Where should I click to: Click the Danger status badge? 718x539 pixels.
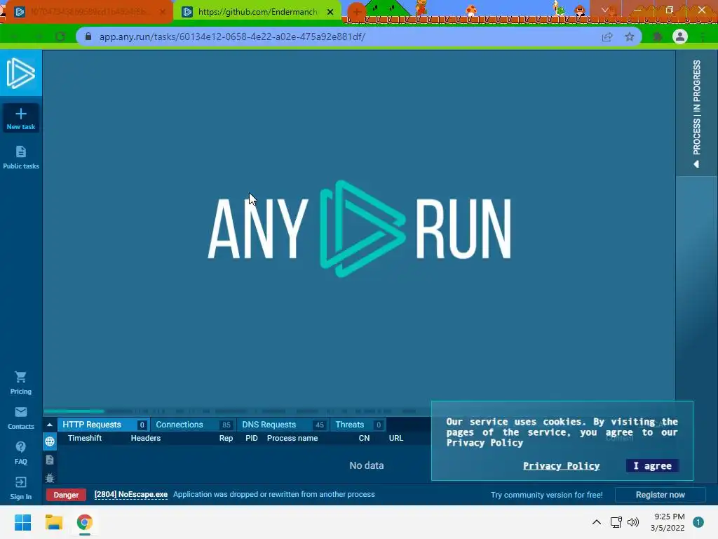pyautogui.click(x=66, y=495)
